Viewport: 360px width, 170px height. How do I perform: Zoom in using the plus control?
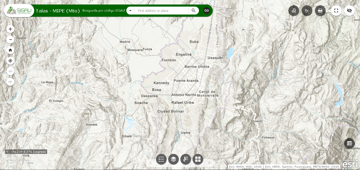coord(10,29)
